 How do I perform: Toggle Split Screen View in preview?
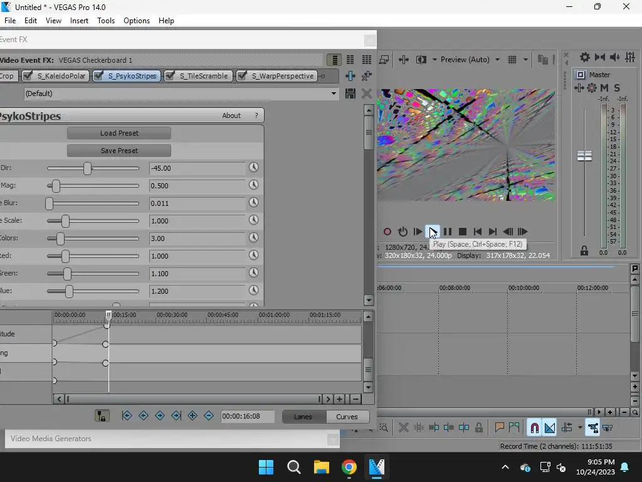click(421, 60)
